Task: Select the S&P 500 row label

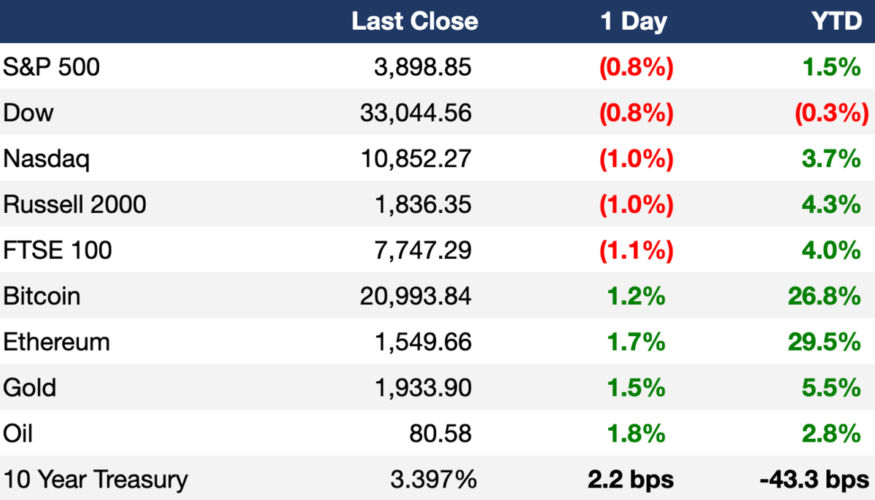Action: 52,67
